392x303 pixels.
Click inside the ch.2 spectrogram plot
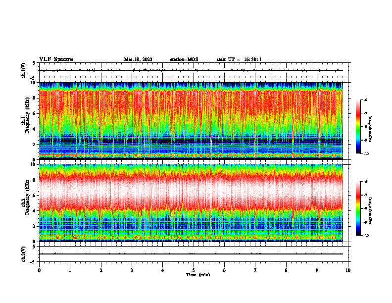click(x=191, y=203)
